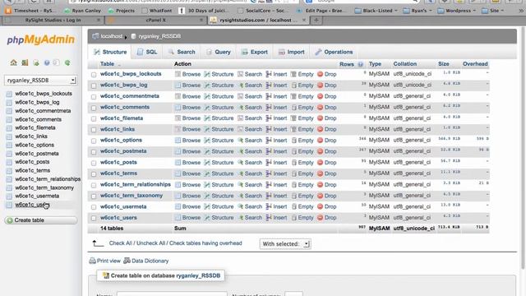
Task: Check the w6ce1c_usermeta checkbox
Action: (x=94, y=207)
